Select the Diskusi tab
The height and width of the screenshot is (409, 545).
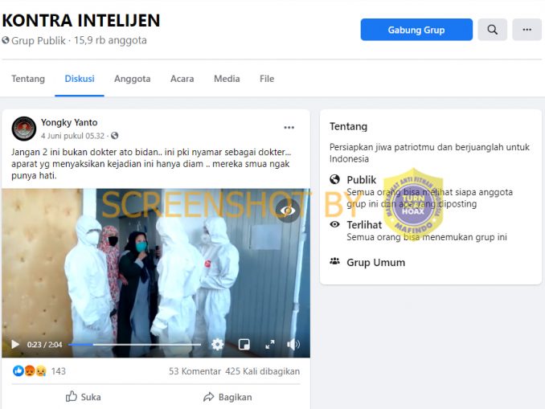(80, 79)
